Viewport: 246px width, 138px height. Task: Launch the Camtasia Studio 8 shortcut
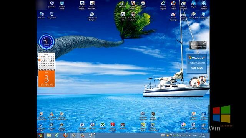tap(61, 127)
